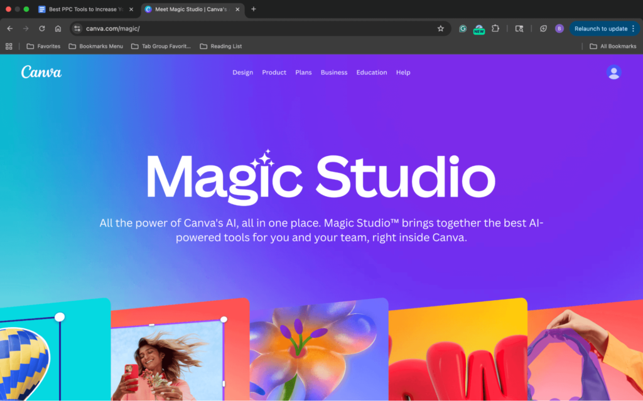
Task: Open the Education menu
Action: (372, 73)
